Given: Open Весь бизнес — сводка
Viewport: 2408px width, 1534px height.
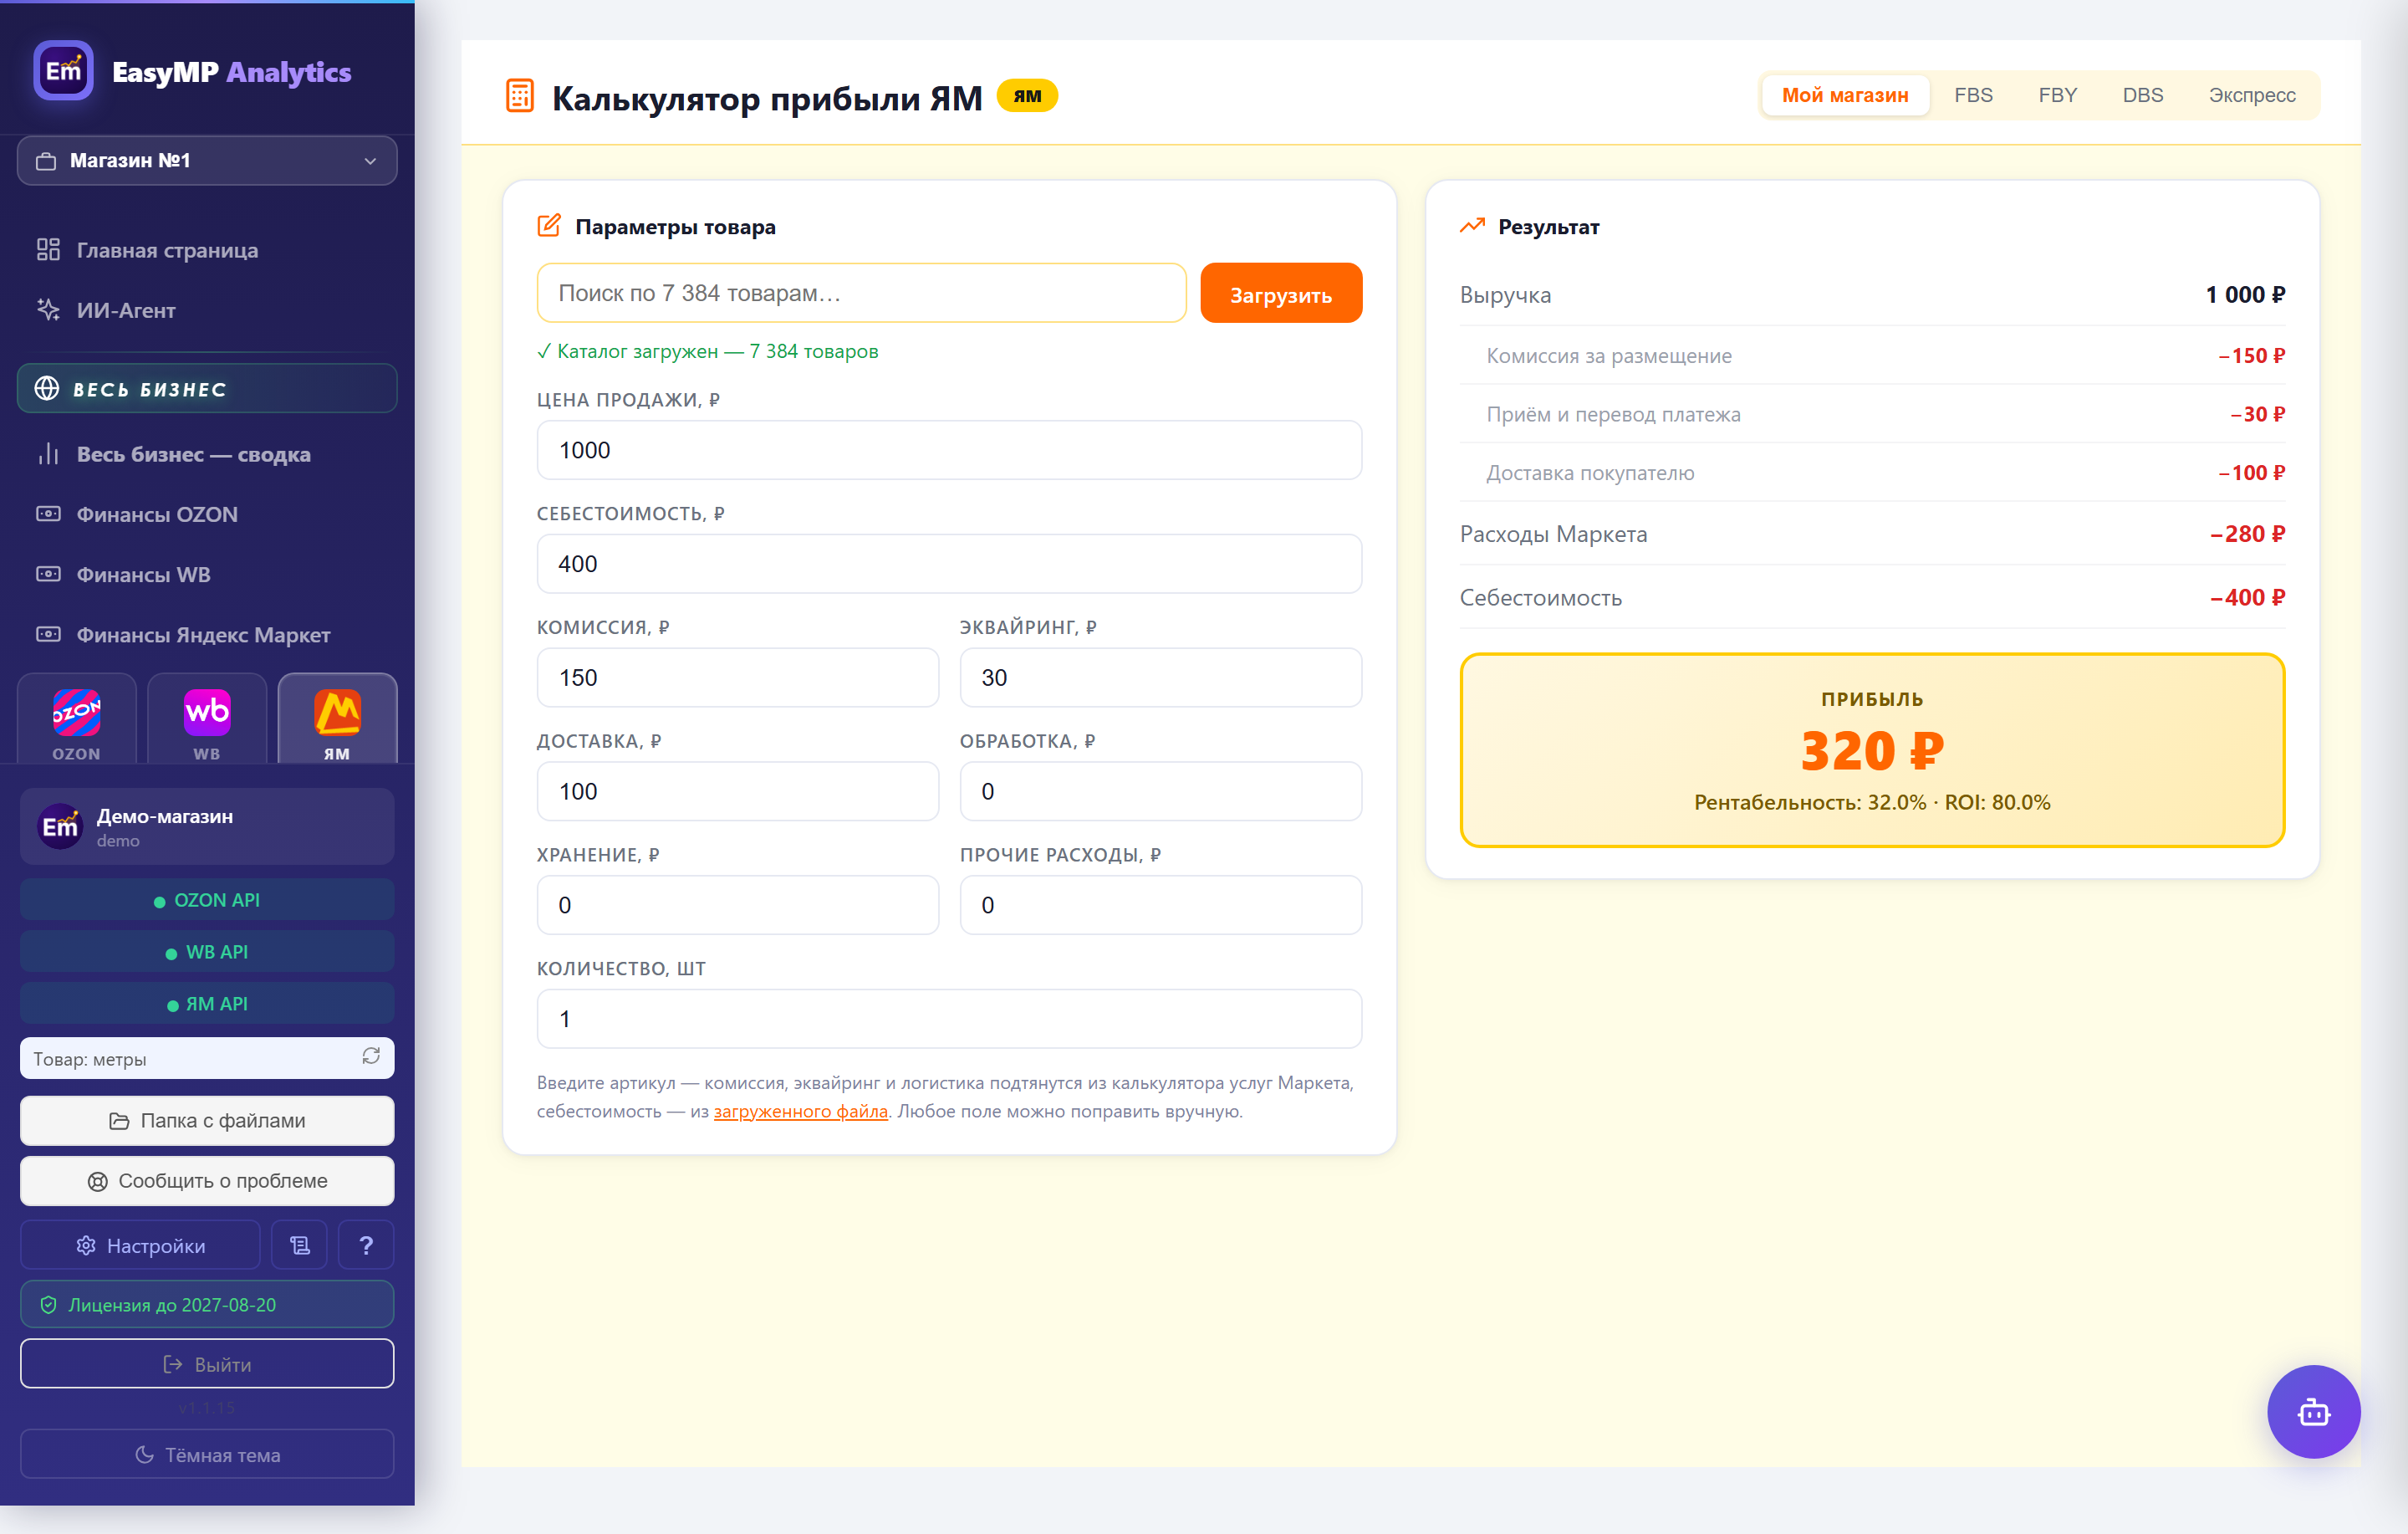Looking at the screenshot, I should click(x=207, y=454).
